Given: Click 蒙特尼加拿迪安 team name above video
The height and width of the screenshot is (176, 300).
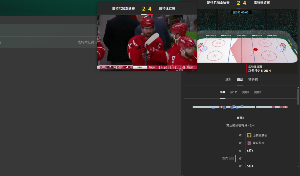Looking at the screenshot, I should click(x=123, y=9).
